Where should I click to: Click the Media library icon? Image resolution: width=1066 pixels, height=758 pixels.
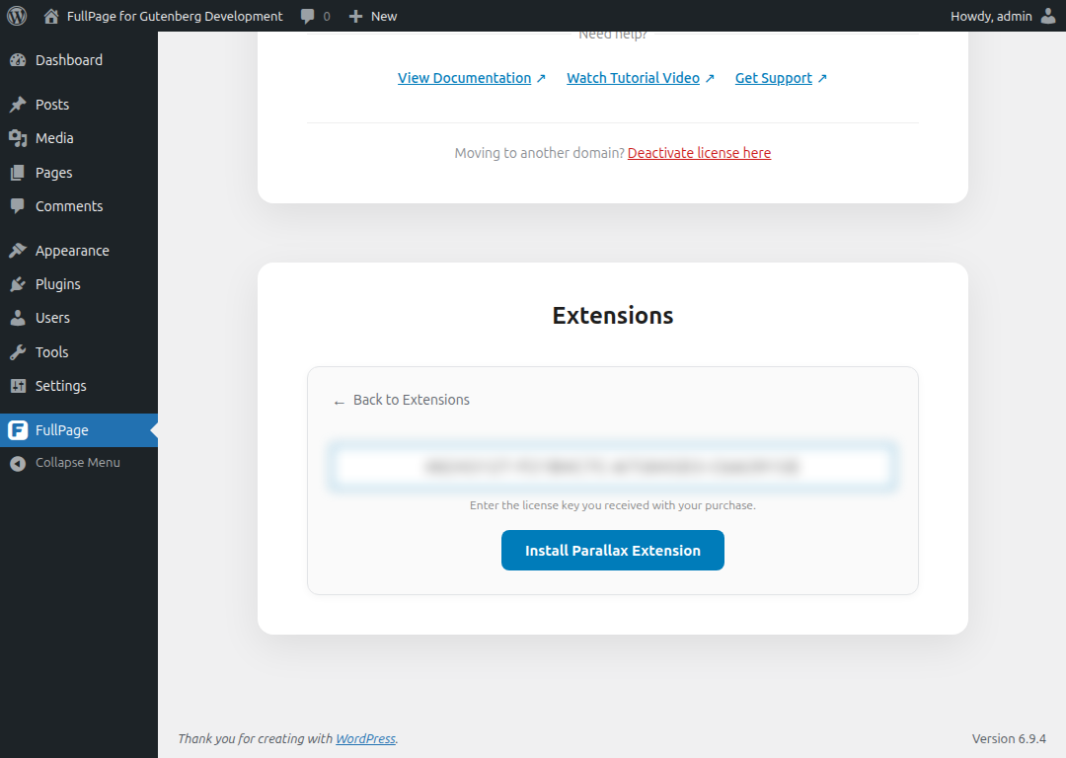point(18,138)
